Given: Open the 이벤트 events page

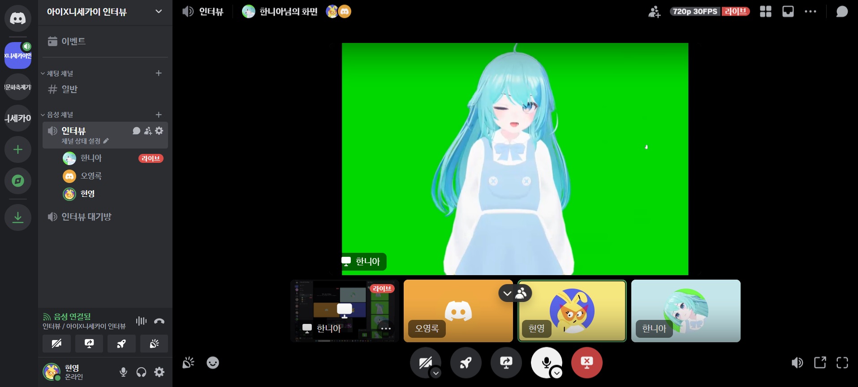Looking at the screenshot, I should pyautogui.click(x=73, y=41).
